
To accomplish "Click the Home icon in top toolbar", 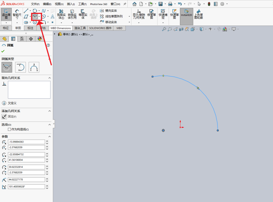I will pyautogui.click(x=134, y=4).
